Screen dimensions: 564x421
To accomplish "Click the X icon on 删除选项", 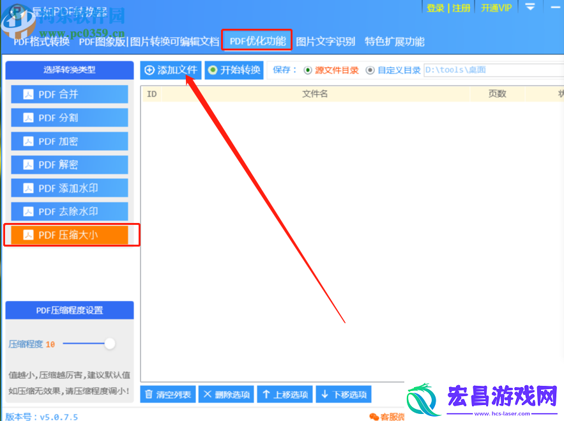I will pos(208,394).
